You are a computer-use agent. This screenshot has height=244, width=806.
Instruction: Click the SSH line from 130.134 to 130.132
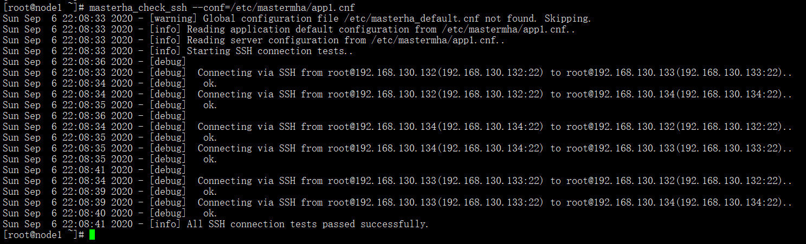[494, 127]
